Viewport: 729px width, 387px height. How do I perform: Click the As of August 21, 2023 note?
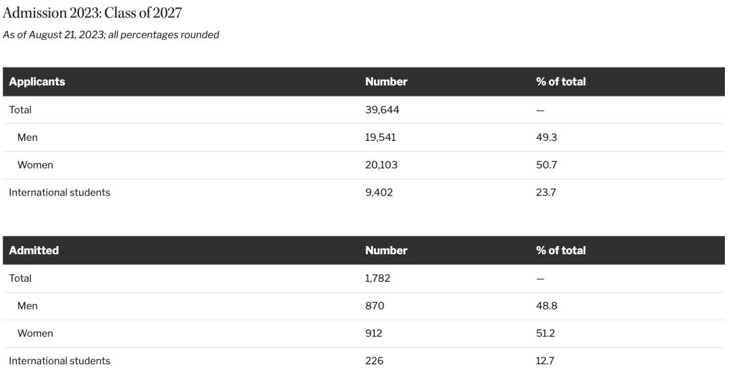[111, 35]
